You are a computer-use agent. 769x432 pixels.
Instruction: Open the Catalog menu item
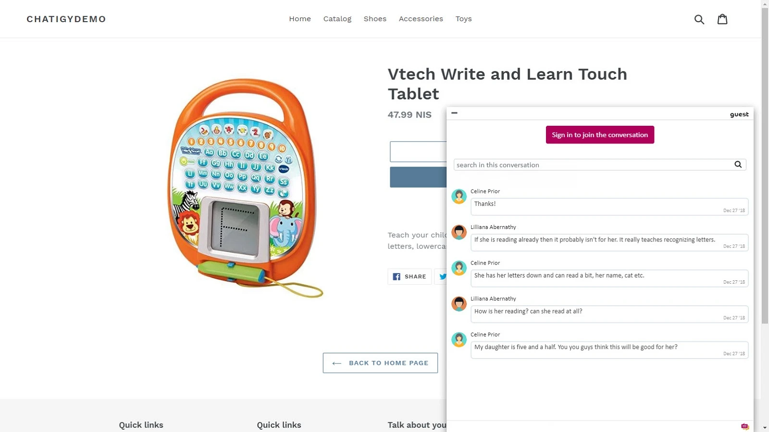337,19
